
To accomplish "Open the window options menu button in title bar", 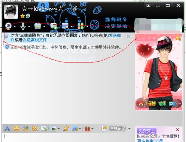I will point(148,5).
